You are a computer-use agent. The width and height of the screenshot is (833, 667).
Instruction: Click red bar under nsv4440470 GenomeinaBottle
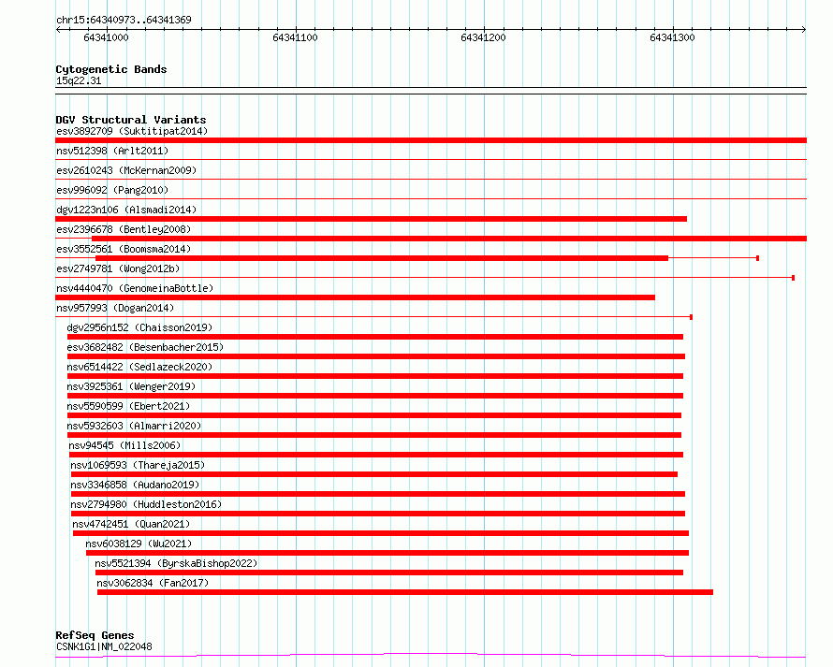pos(355,297)
